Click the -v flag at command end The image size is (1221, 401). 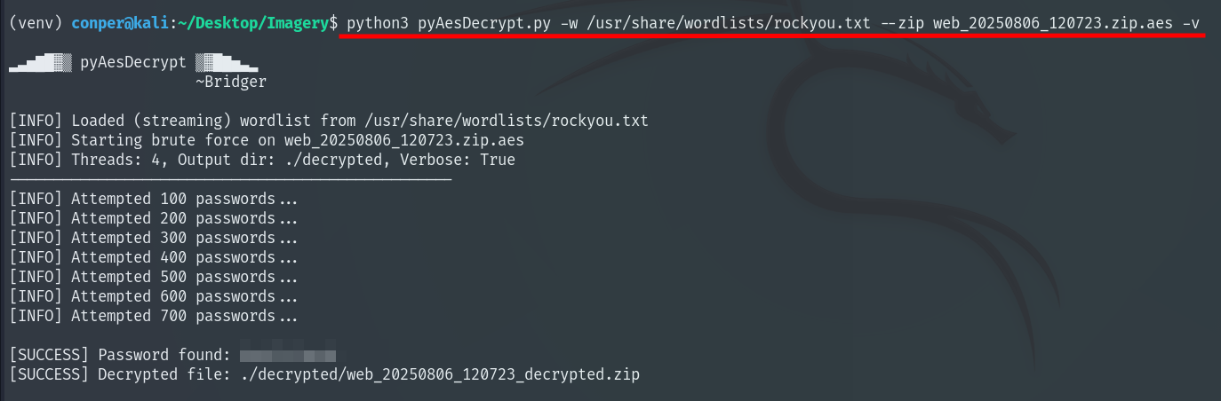tap(1191, 21)
